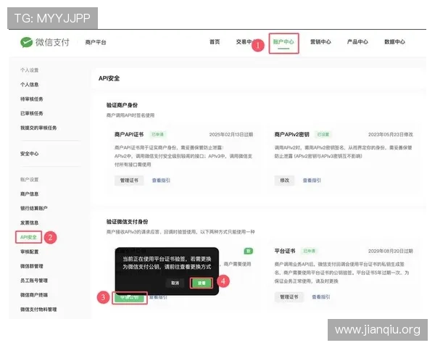Click the green 查看 button in the popup
Viewport: 435px width, 348px height.
point(202,283)
